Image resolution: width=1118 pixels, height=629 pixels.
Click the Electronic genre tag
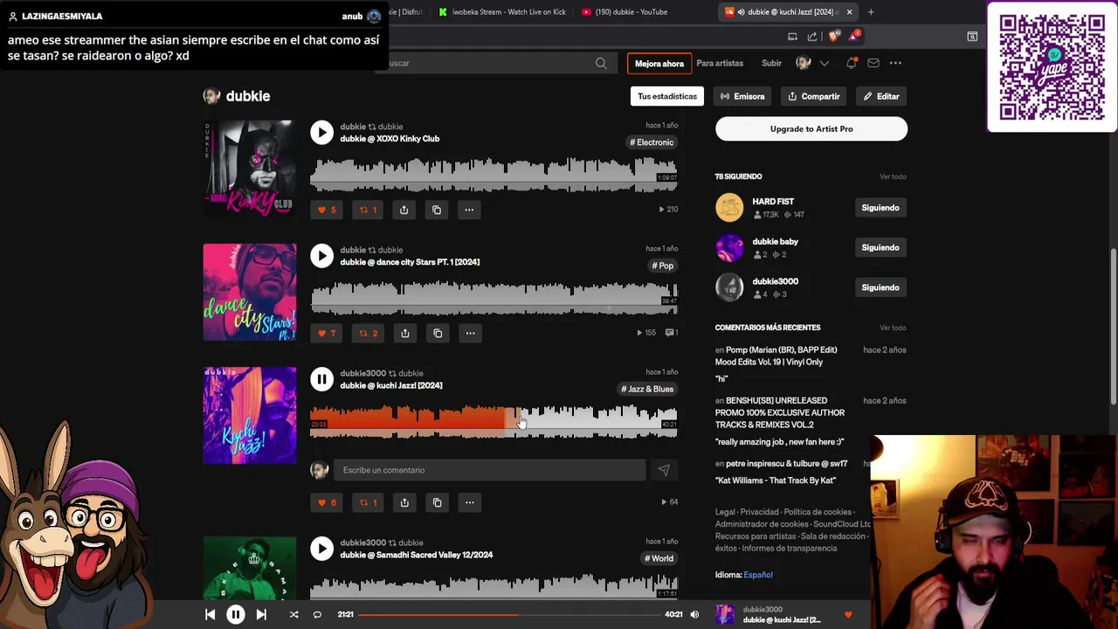point(652,142)
